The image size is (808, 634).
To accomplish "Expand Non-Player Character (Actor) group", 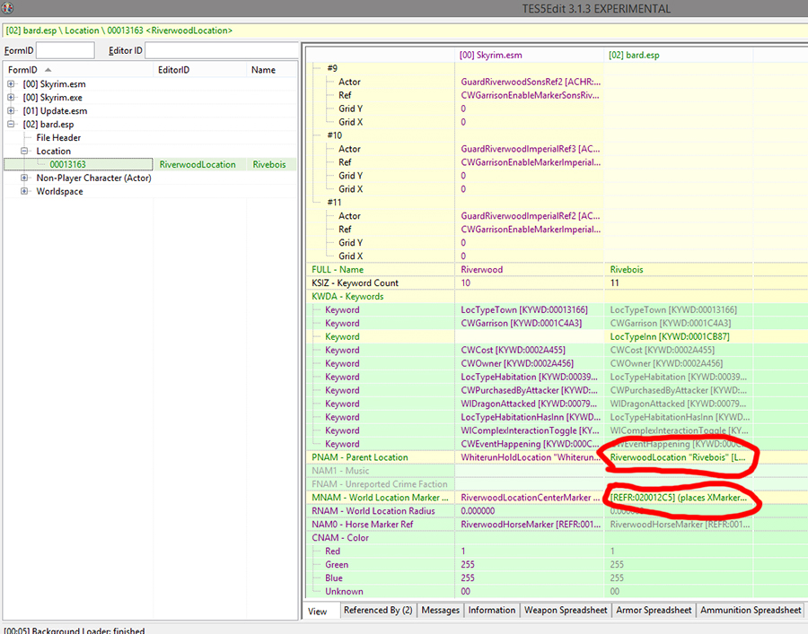I will click(23, 178).
